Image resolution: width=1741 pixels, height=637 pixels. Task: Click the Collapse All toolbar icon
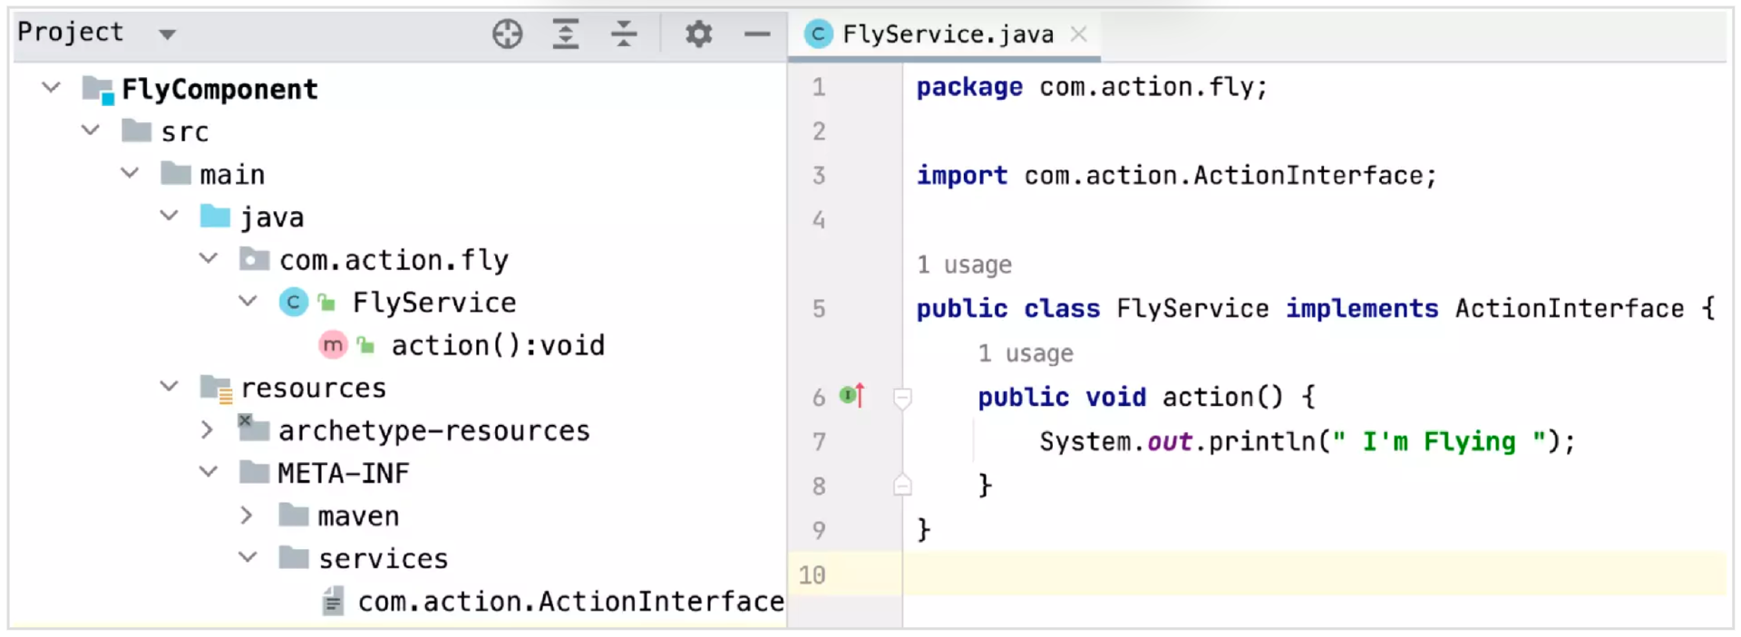click(x=624, y=34)
